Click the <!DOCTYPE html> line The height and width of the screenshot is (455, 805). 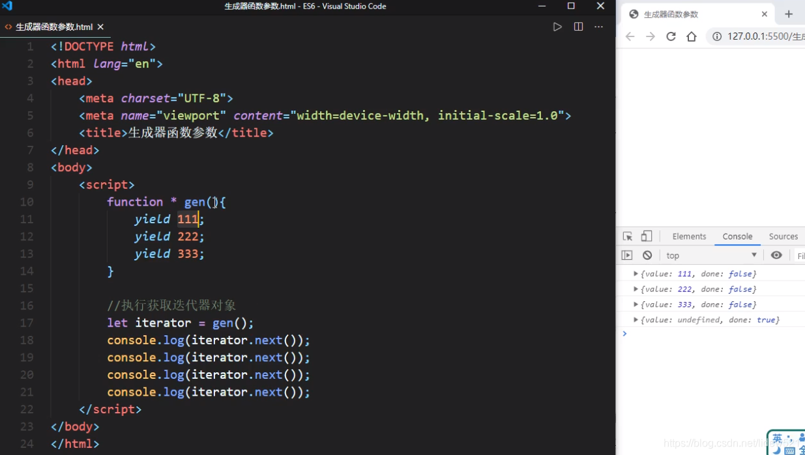tap(104, 47)
